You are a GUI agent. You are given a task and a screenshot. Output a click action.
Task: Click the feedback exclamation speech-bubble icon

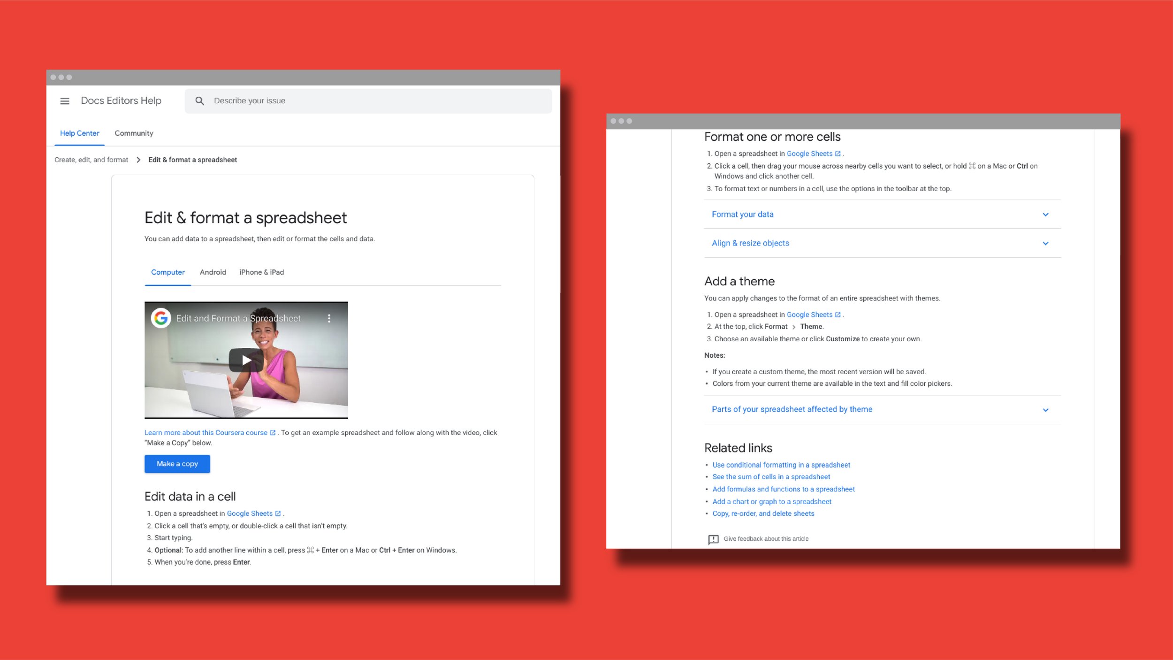pos(713,539)
